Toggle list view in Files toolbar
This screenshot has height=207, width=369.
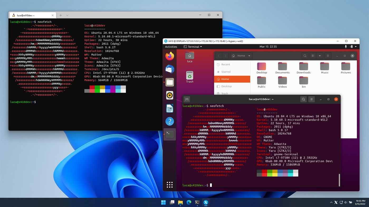[x=313, y=56]
